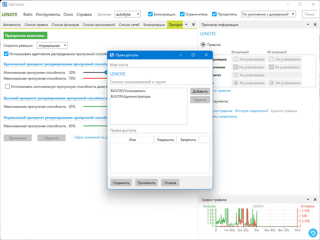This screenshot has width=320, height=240.
Task: Click the minimum bandwidth slider handle
Action: [x=106, y=72]
